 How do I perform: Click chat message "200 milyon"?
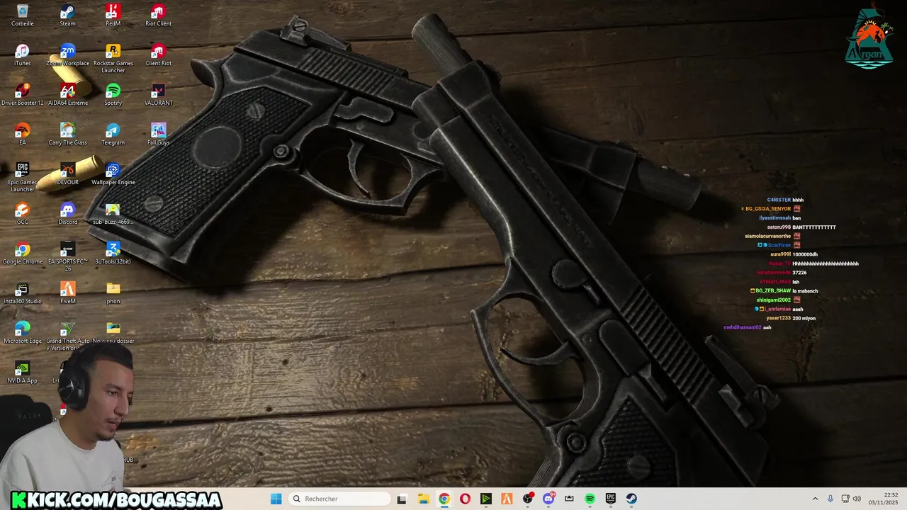click(804, 319)
